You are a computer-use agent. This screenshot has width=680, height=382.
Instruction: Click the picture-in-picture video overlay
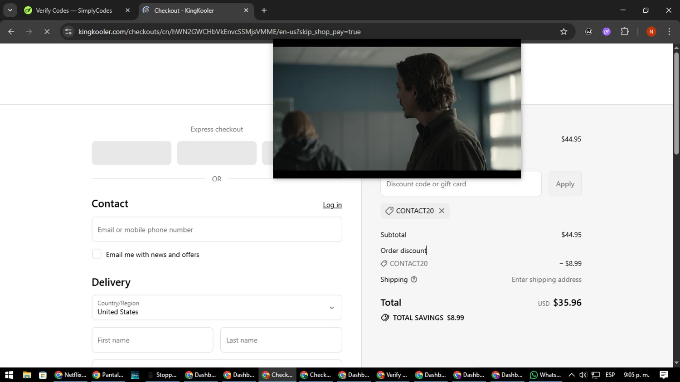click(397, 109)
